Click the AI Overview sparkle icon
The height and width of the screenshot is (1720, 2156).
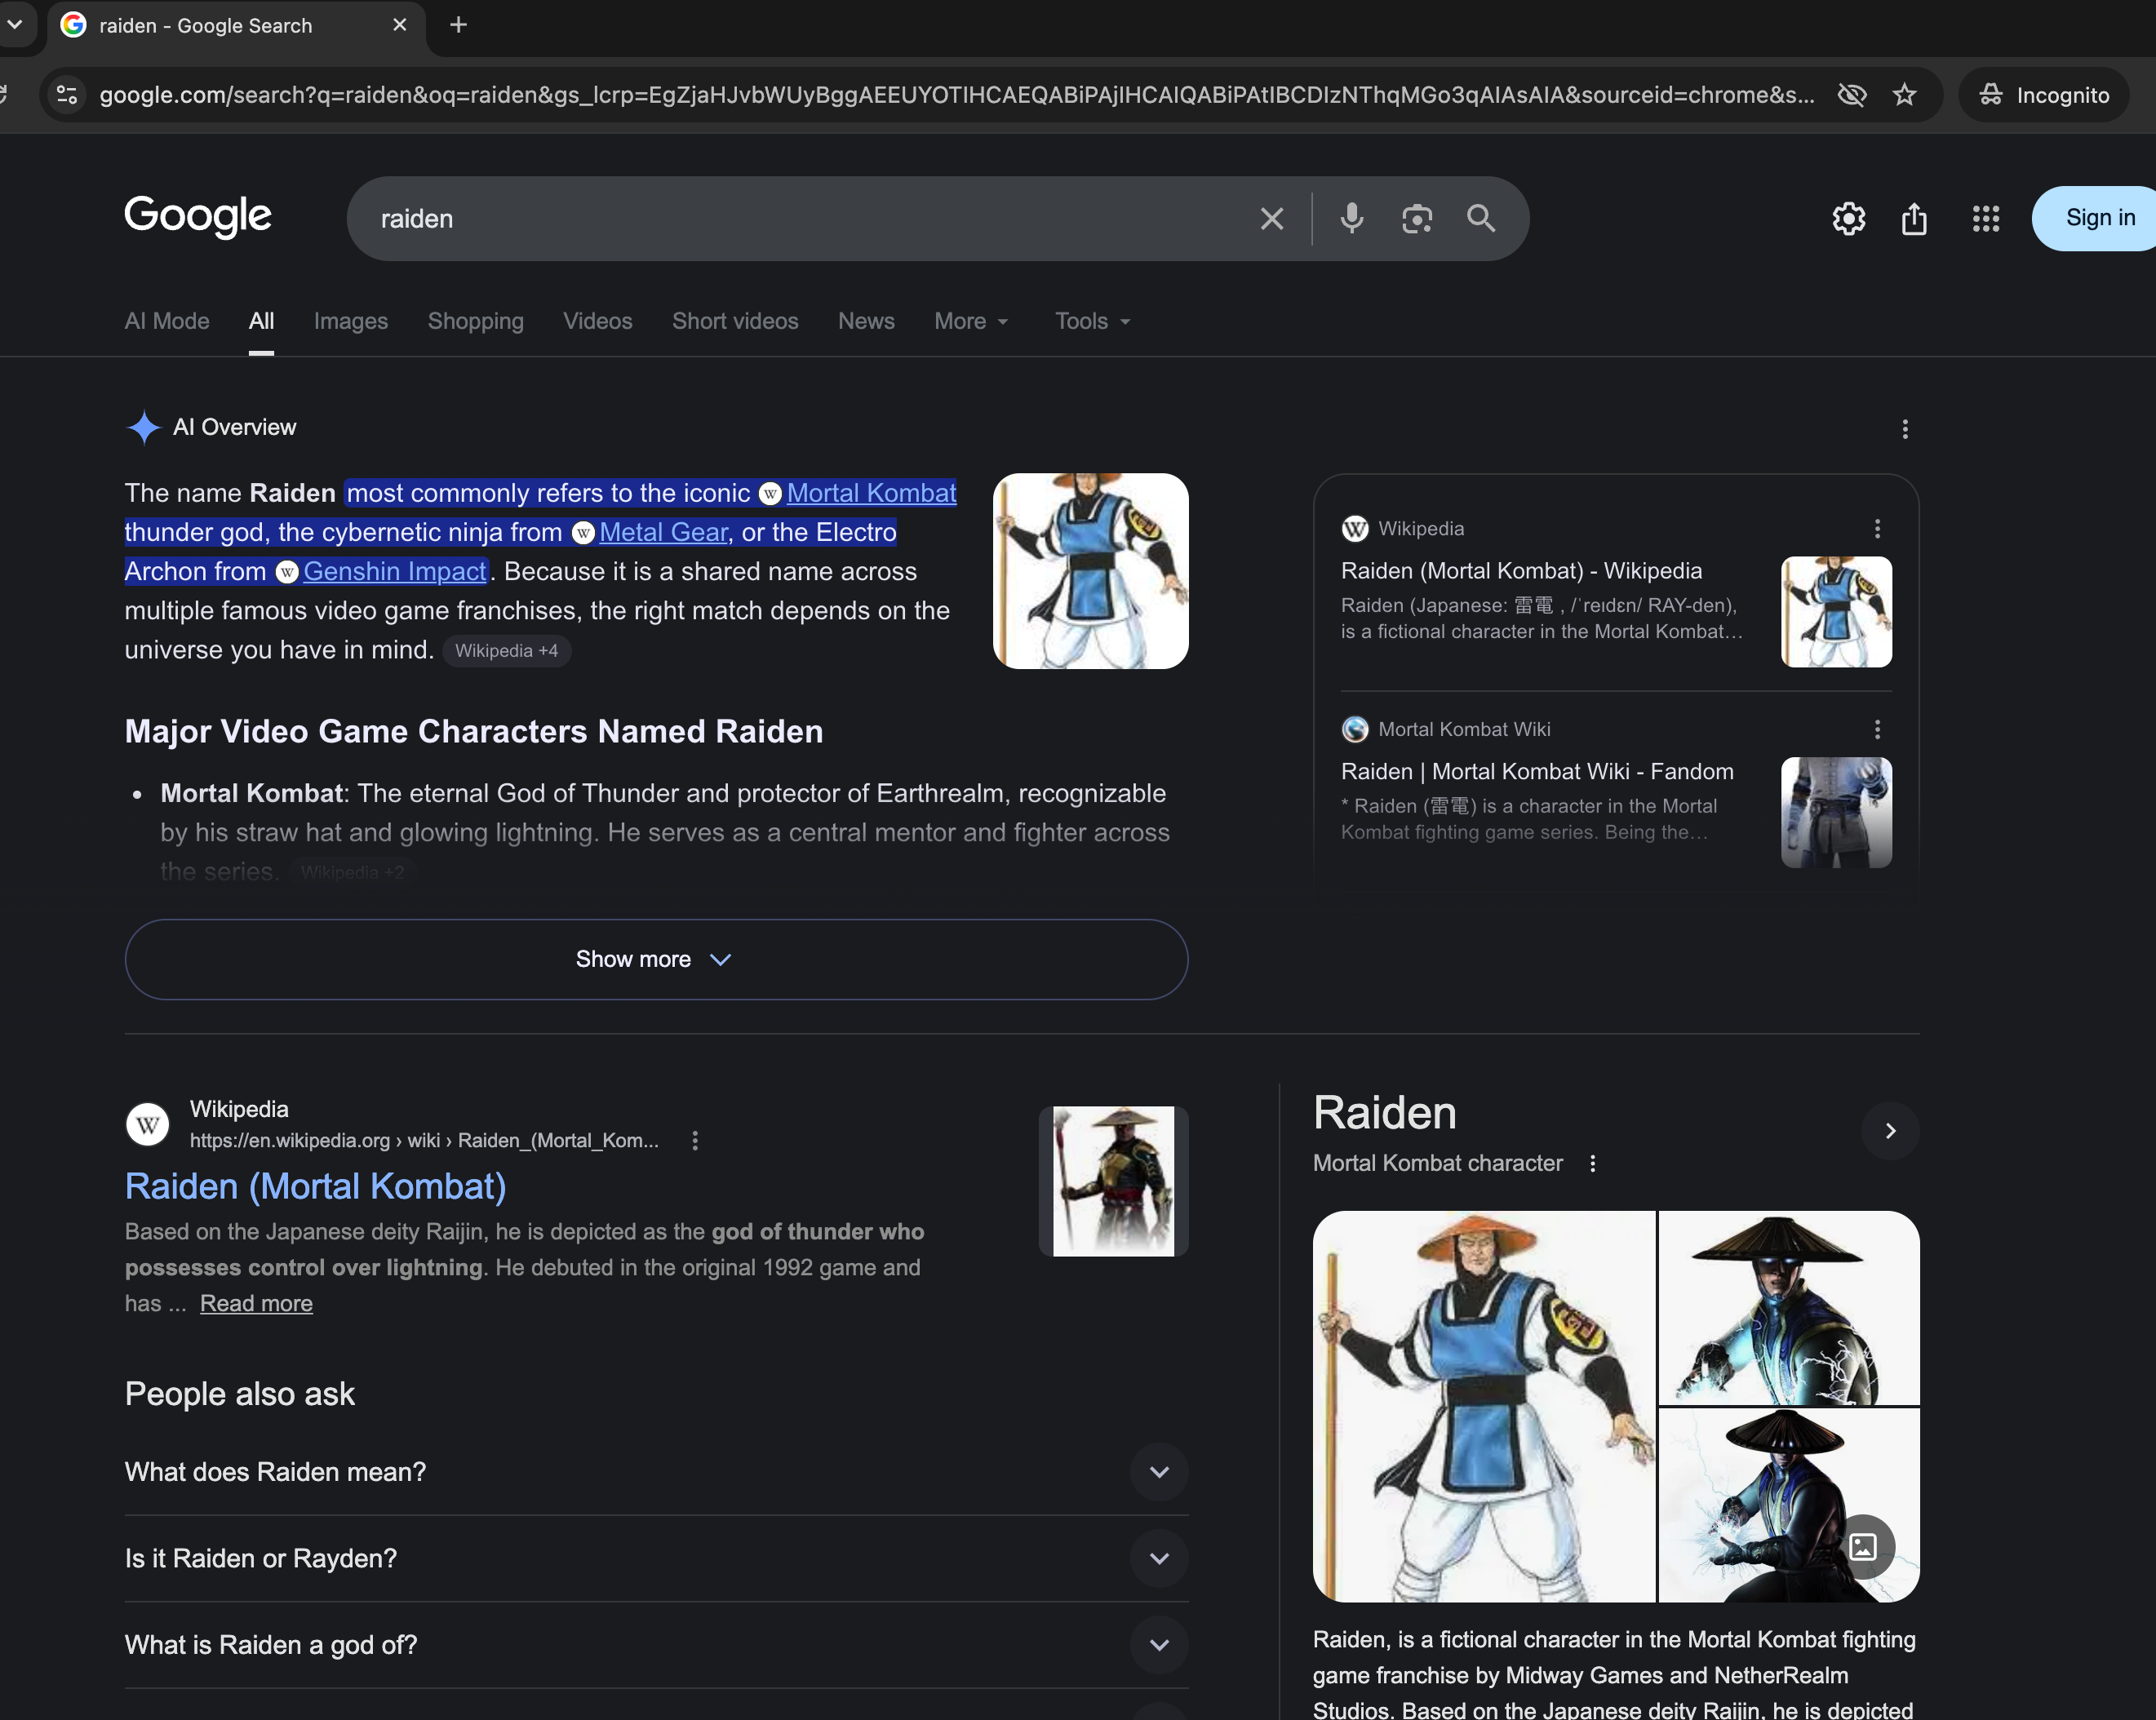tap(144, 428)
